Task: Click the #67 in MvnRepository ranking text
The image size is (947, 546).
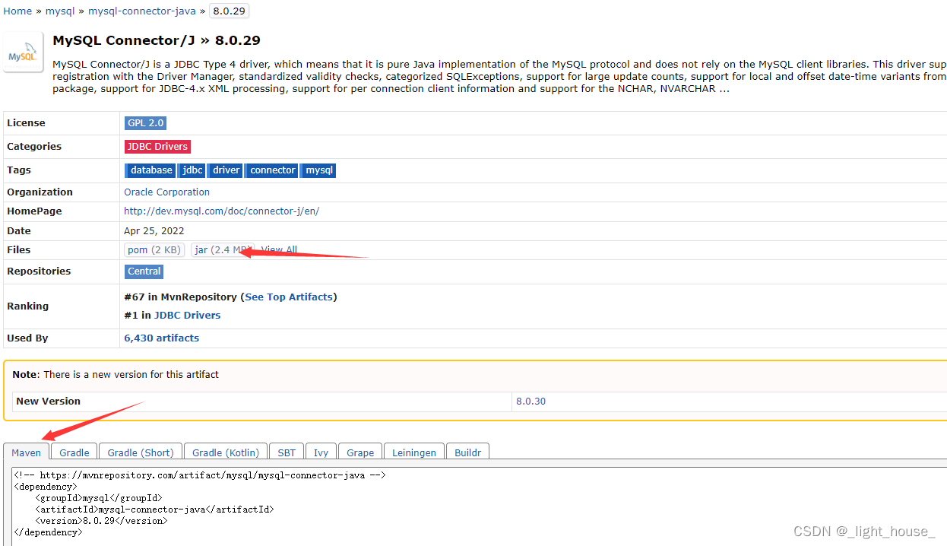Action: pos(181,297)
